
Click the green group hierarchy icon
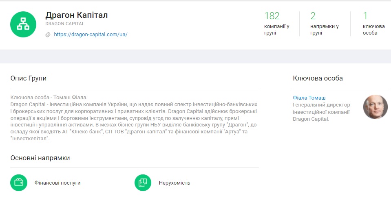click(24, 24)
